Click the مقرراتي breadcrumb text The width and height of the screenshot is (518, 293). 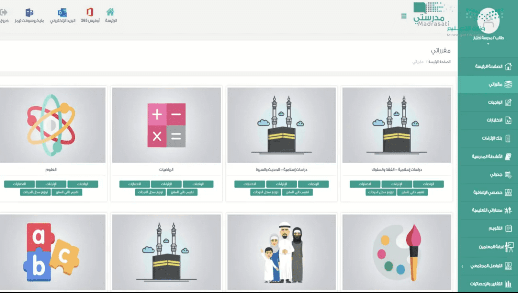point(418,62)
